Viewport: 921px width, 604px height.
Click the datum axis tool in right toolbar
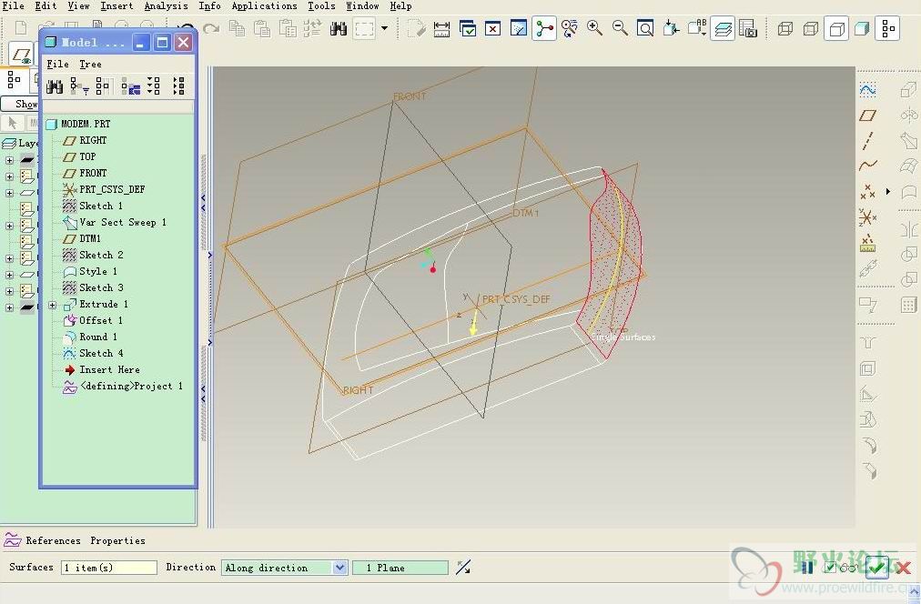coord(868,141)
